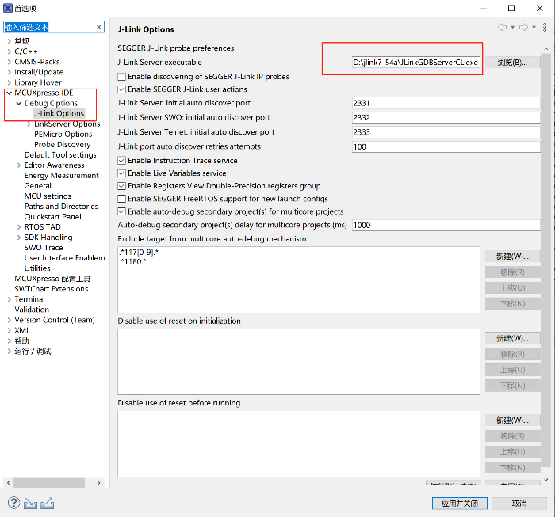Click the forward navigation arrow icon
The width and height of the screenshot is (555, 517).
point(524,28)
